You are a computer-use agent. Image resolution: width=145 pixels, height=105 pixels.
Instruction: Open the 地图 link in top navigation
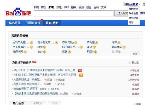89,7
